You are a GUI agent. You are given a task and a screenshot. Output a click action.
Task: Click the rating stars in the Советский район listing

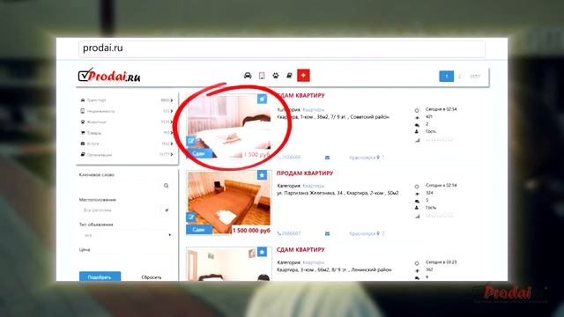(x=439, y=139)
